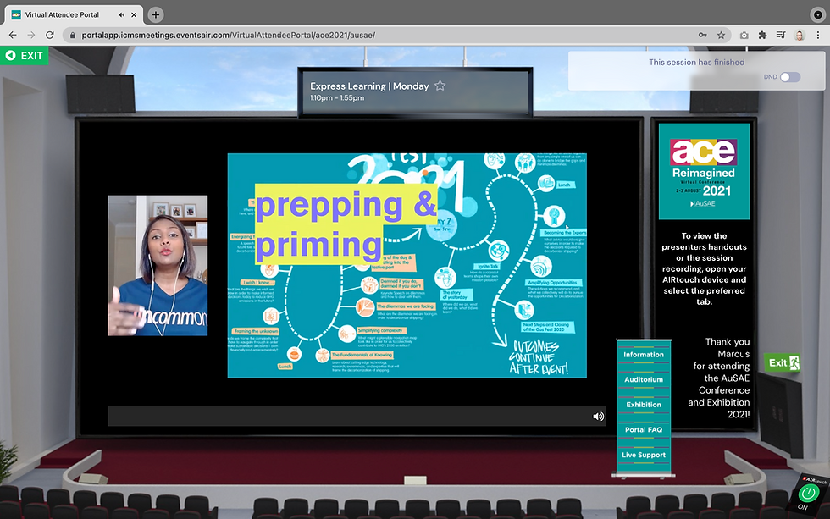
Task: Click the presenter webcam video
Action: click(158, 266)
